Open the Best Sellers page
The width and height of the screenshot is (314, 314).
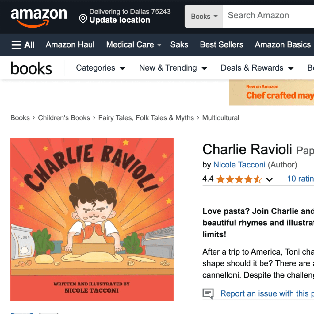click(x=221, y=45)
